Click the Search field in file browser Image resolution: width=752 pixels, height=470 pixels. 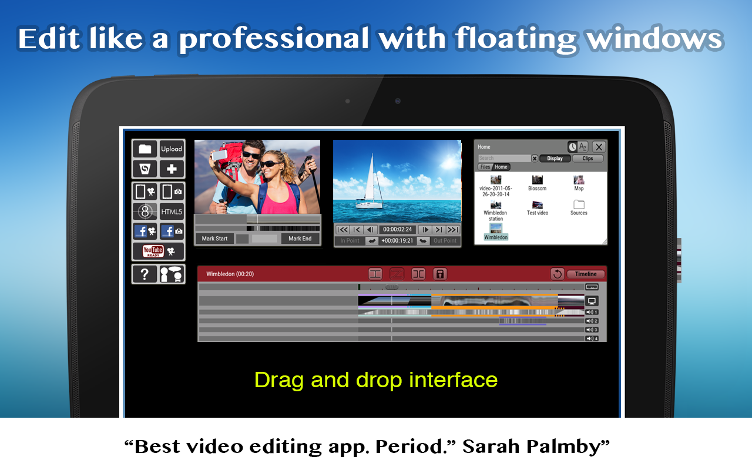coord(504,159)
